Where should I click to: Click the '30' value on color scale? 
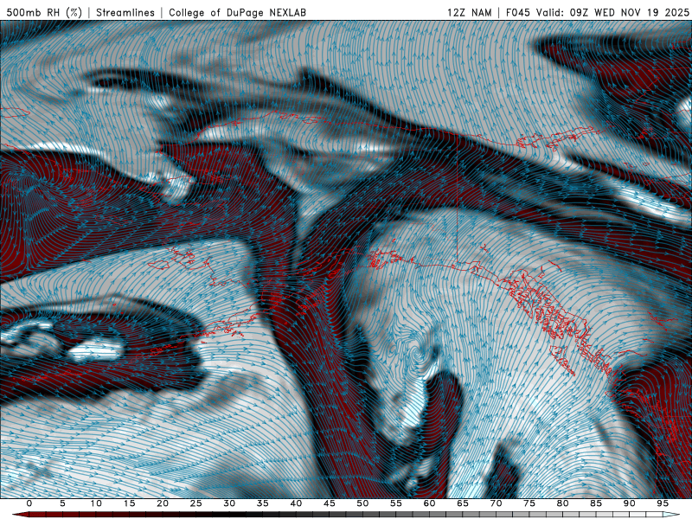[229, 503]
